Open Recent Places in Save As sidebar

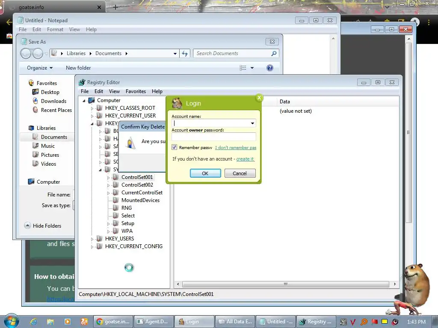(52, 110)
